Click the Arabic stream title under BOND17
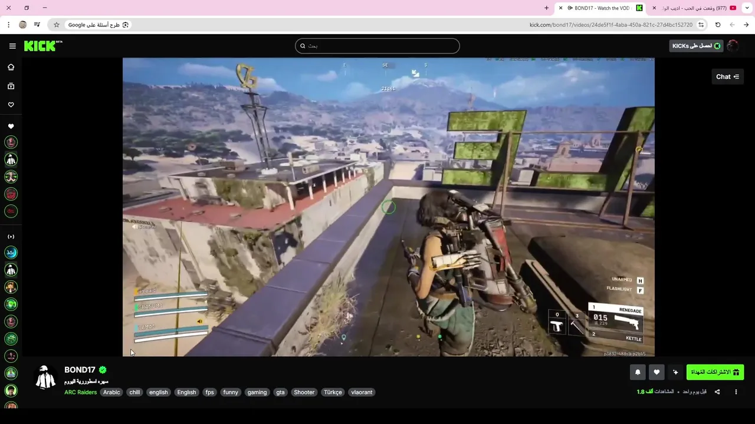755x424 pixels. click(x=86, y=382)
